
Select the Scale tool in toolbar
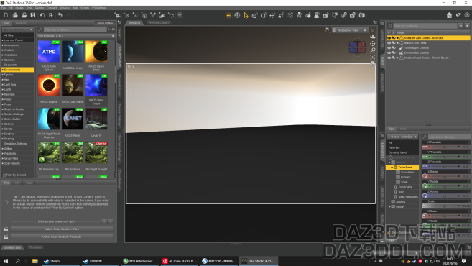click(281, 15)
